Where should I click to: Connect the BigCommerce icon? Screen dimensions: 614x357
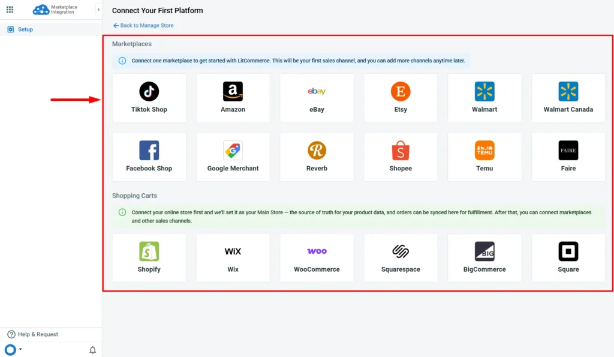pyautogui.click(x=484, y=251)
